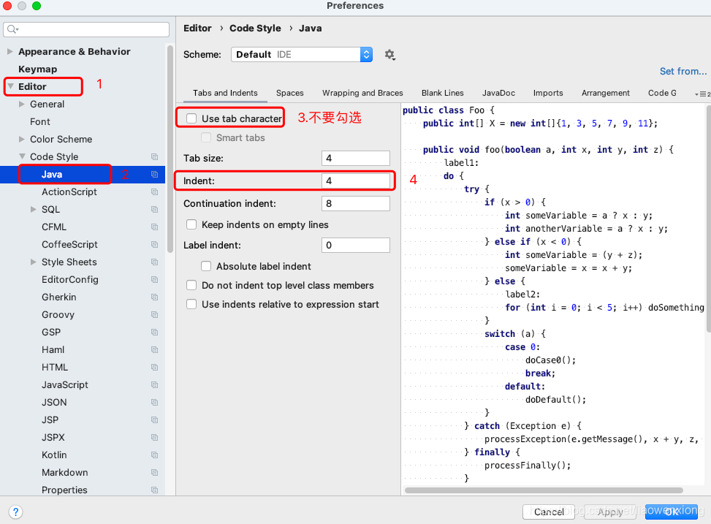The image size is (711, 524).
Task: Switch to the Tabs and Indents tab
Action: pos(225,93)
